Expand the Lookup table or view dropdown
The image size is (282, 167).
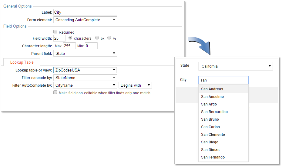click(x=85, y=70)
